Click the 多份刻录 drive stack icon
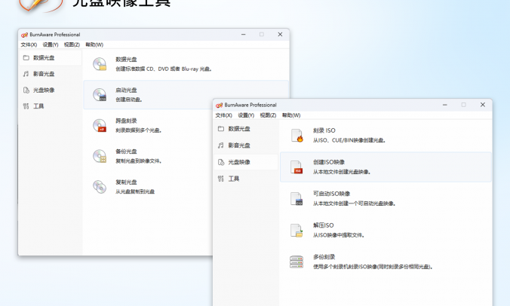 [296, 262]
